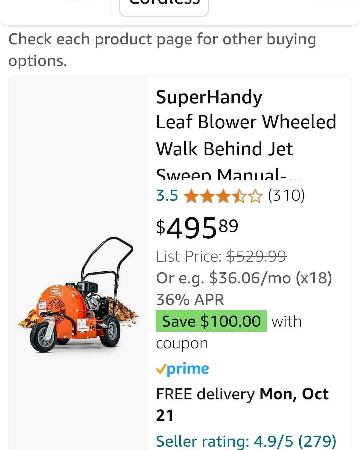Select the Cordless filter chip

164,5
